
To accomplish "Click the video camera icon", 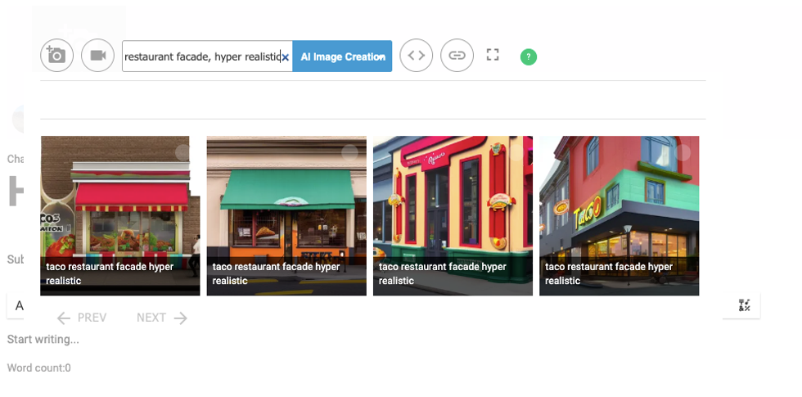I will tap(97, 56).
